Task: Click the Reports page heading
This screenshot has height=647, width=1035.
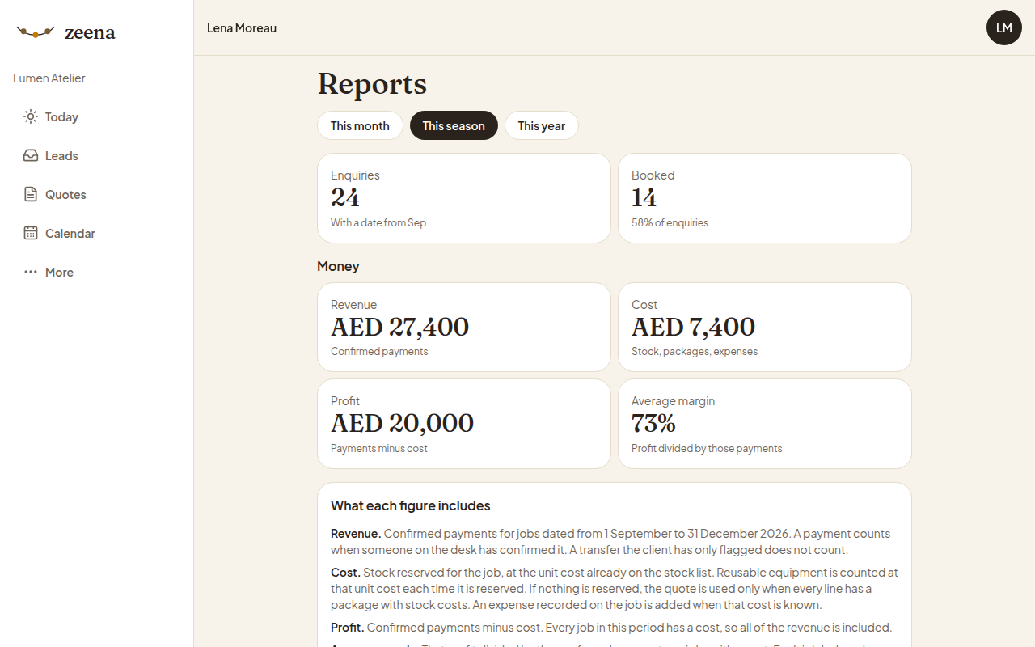Action: point(372,84)
